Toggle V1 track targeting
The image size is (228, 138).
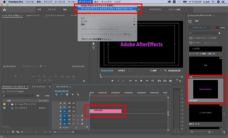(65, 111)
